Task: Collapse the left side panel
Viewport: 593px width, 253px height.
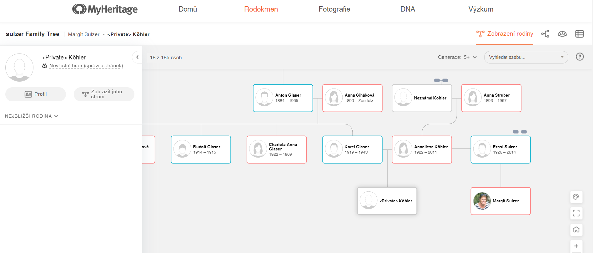Action: (137, 57)
